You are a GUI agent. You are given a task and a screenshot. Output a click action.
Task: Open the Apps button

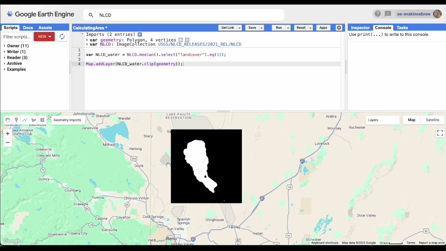[x=323, y=28]
